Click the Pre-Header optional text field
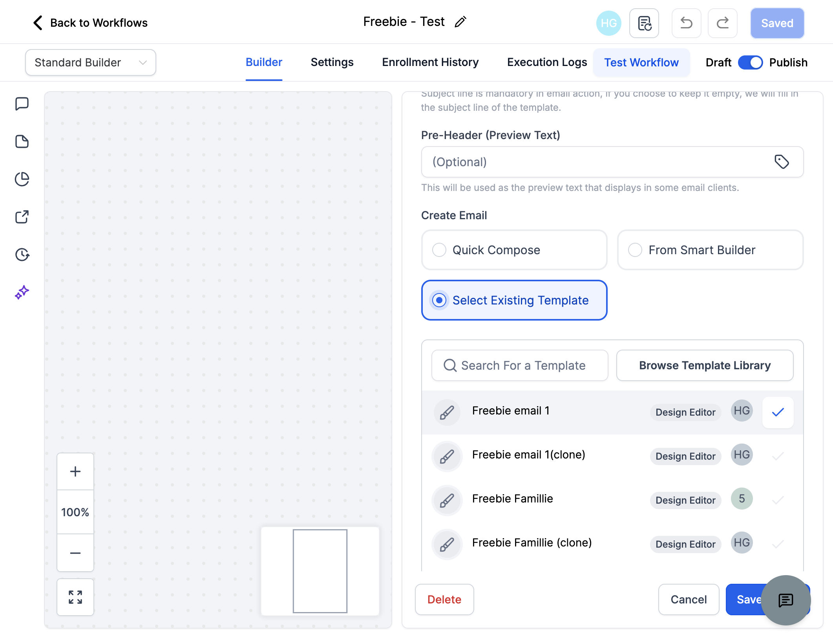The height and width of the screenshot is (638, 833). (612, 162)
